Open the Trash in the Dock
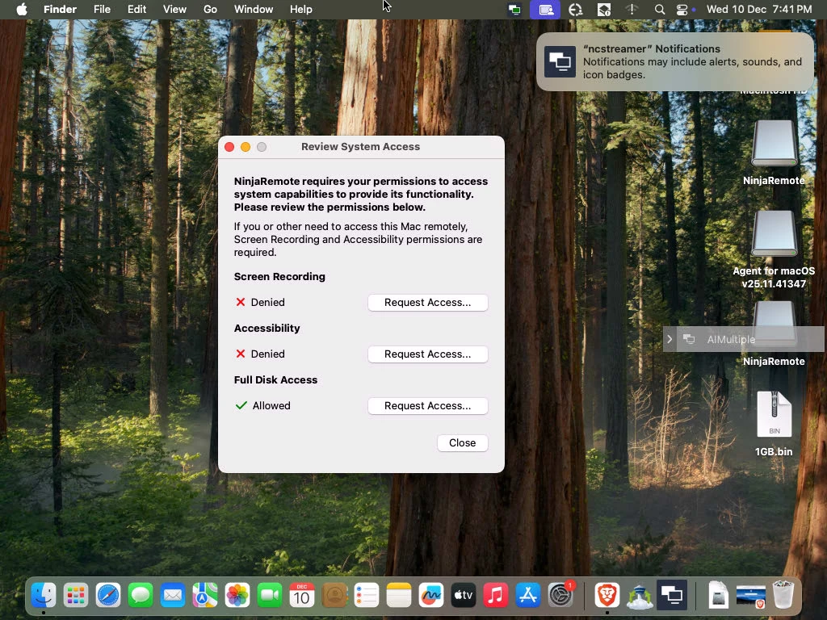The width and height of the screenshot is (827, 620). [783, 595]
